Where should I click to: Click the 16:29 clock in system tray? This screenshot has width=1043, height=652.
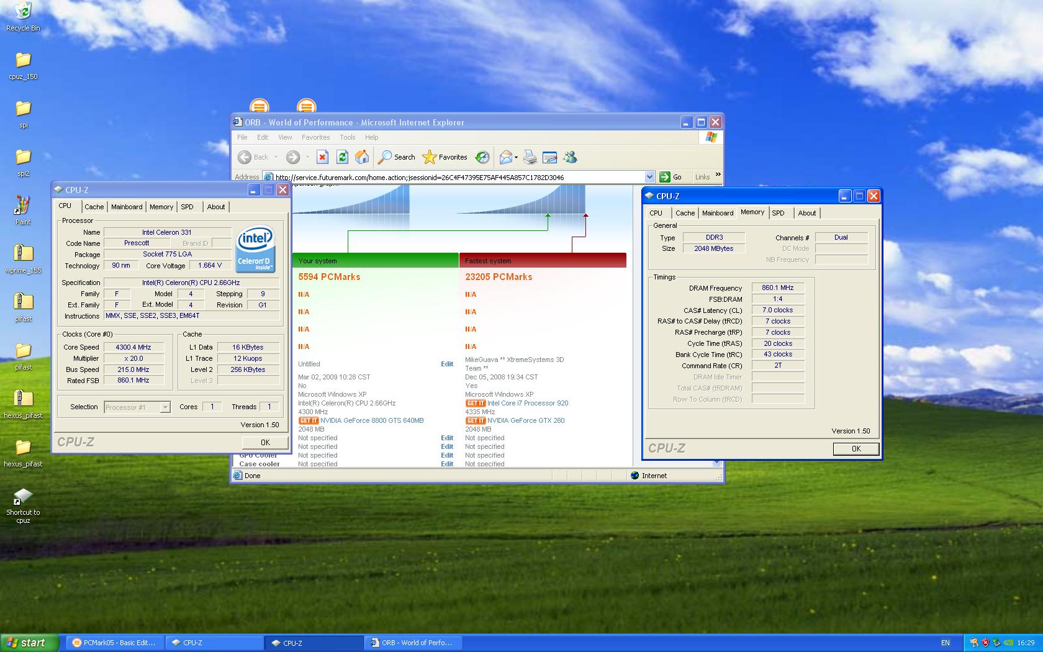1026,643
